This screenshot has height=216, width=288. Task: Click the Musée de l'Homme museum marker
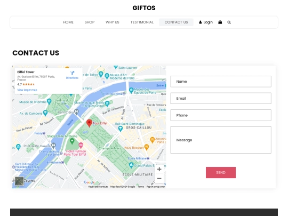coord(49,101)
